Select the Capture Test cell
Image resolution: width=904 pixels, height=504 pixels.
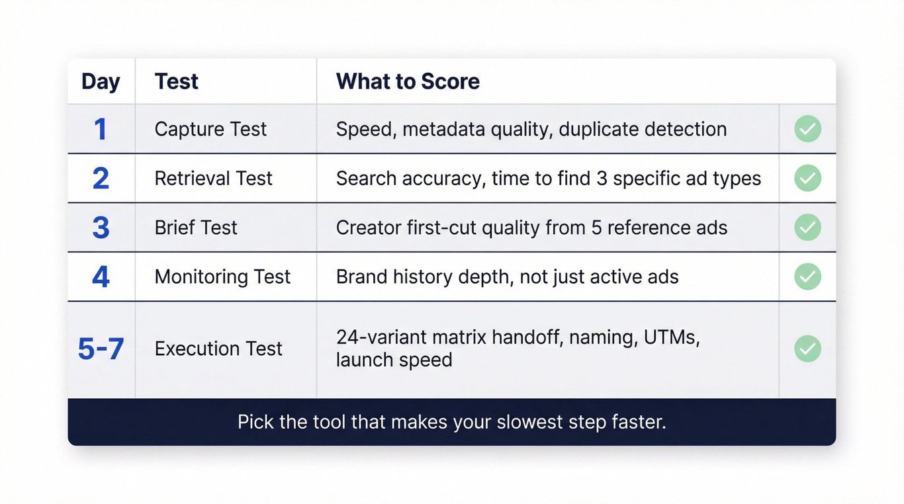pyautogui.click(x=210, y=129)
